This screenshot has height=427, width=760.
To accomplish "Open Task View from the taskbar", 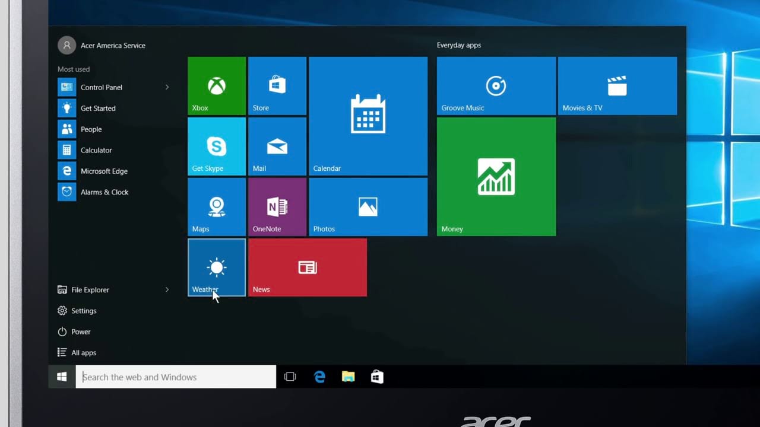I will pos(290,377).
